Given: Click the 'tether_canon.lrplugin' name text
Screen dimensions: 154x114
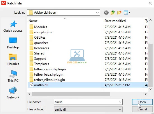Looking at the screenshot, I should point(50,69).
